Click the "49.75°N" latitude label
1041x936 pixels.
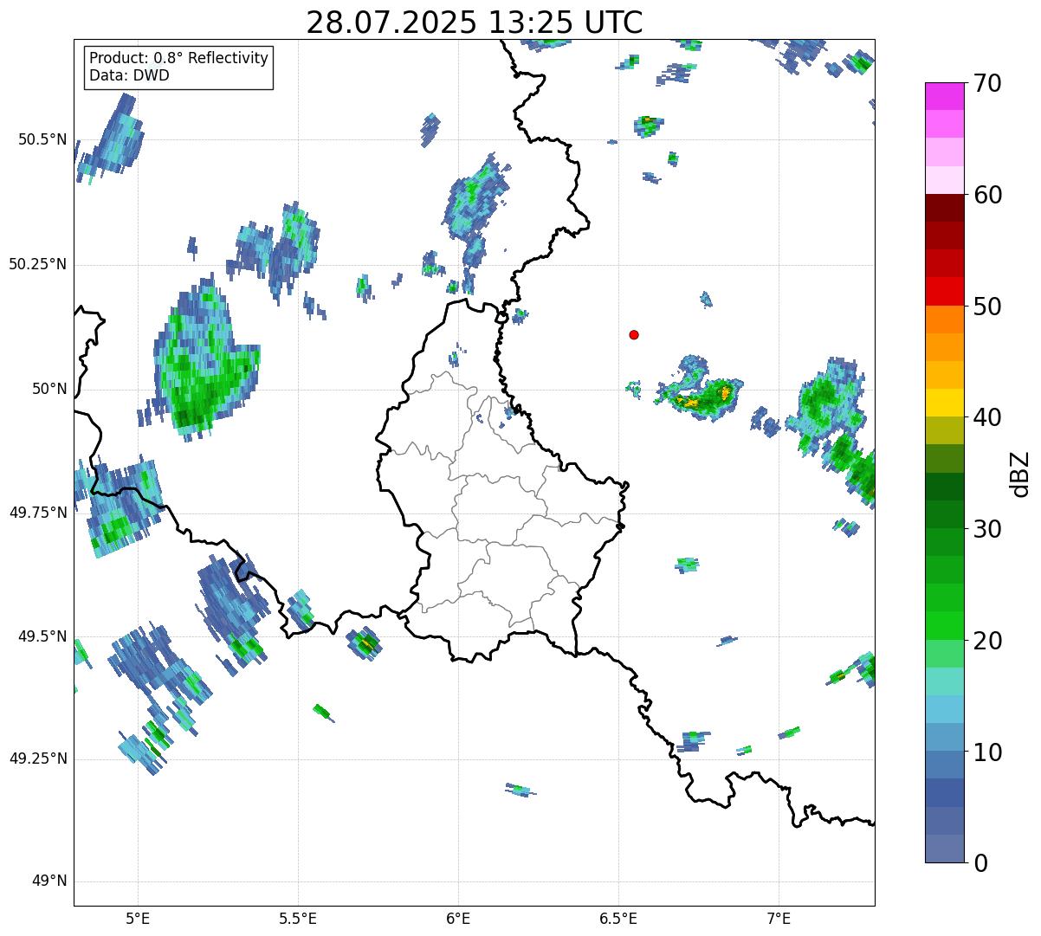38,512
